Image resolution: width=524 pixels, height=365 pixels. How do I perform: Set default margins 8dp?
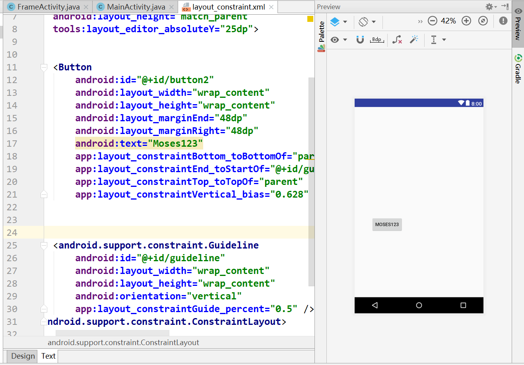pos(377,40)
